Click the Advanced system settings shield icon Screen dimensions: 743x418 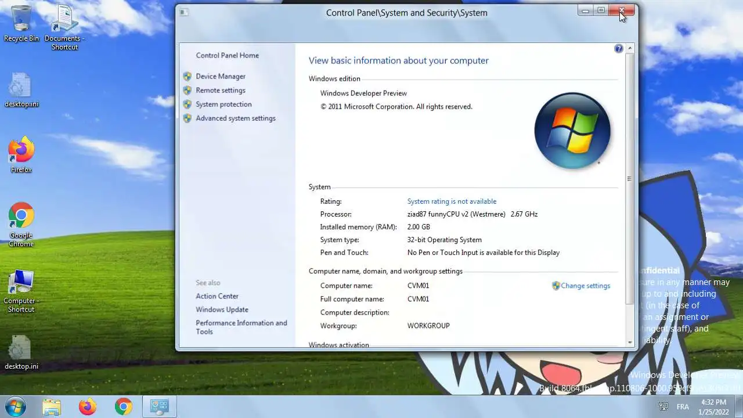187,118
